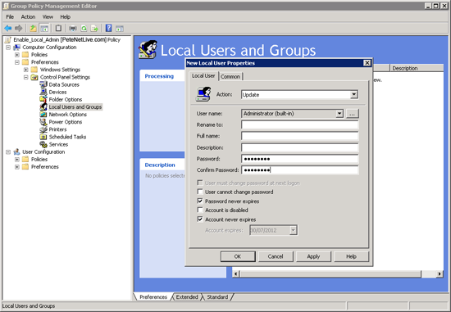Click into the Password field
Viewport: 451px width, 312px height.
tap(299, 159)
